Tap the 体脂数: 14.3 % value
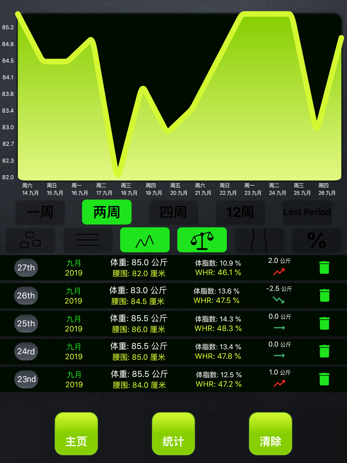Viewport: 347px width, 463px height. point(218,319)
